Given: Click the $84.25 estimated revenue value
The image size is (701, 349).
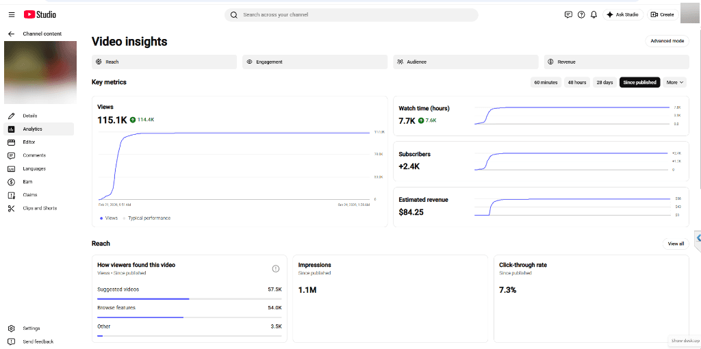Looking at the screenshot, I should pyautogui.click(x=411, y=212).
